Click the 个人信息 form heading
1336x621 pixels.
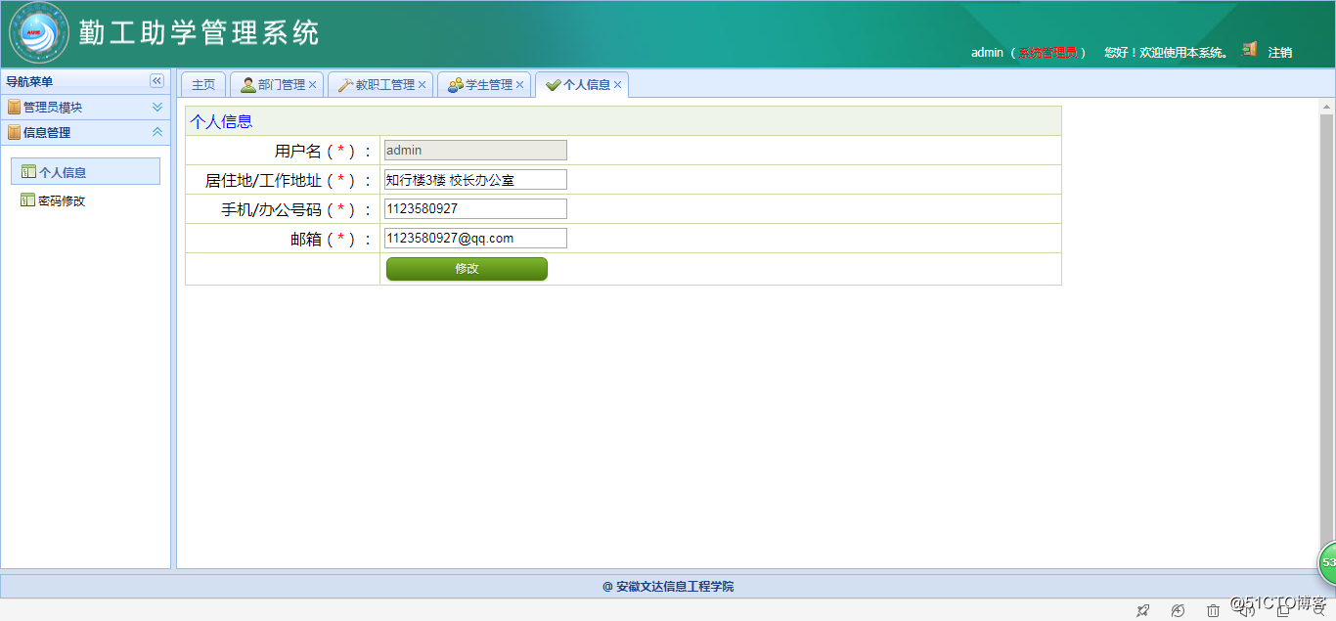(x=221, y=121)
